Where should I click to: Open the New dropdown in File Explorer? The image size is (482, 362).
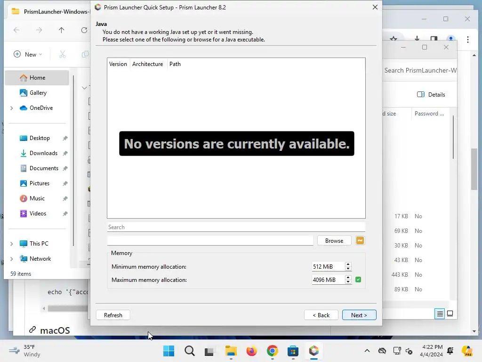tap(28, 55)
